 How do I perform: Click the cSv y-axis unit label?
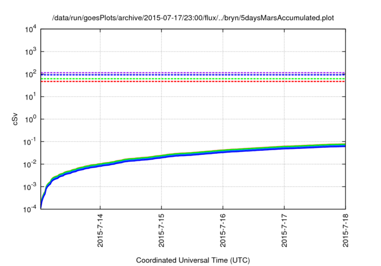(15, 119)
